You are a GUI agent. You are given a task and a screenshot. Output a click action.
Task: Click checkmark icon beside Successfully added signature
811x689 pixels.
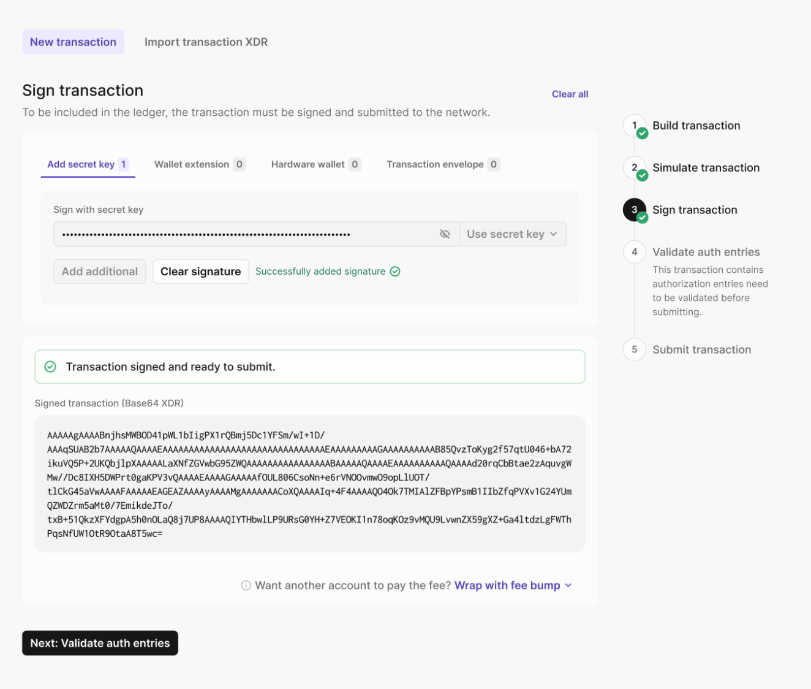pos(395,272)
